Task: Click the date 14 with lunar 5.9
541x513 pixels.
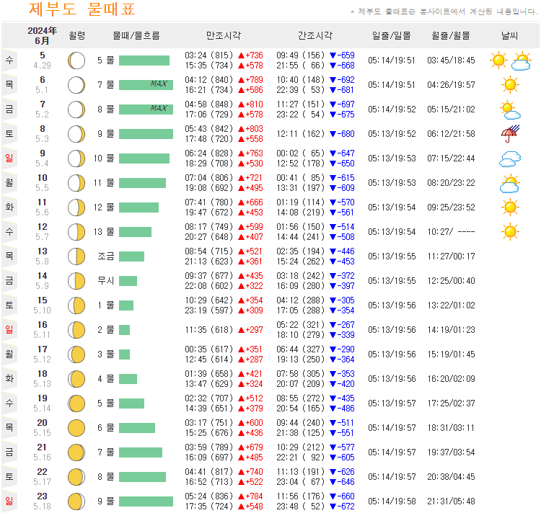Action: coord(42,281)
